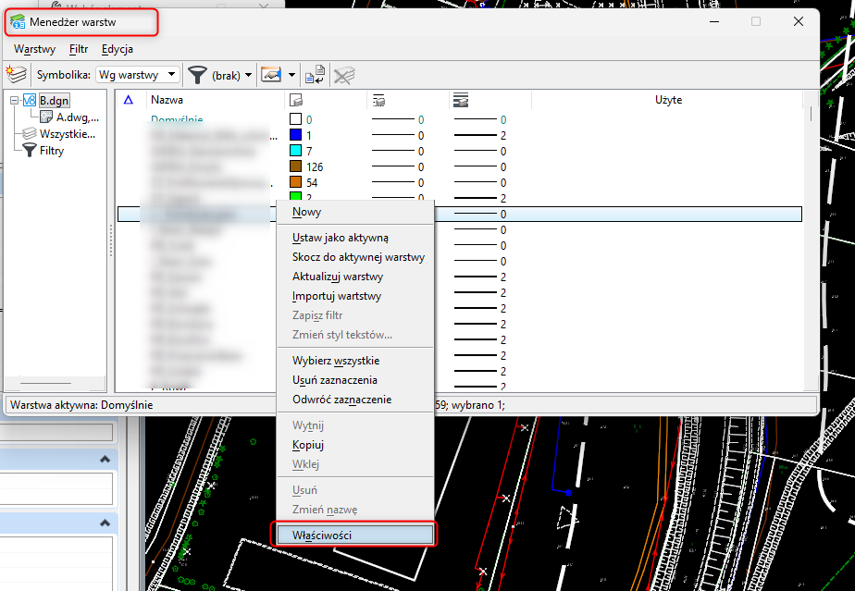Open the Symbolika 'Wg warstwy' dropdown
The image size is (855, 591).
[x=139, y=75]
